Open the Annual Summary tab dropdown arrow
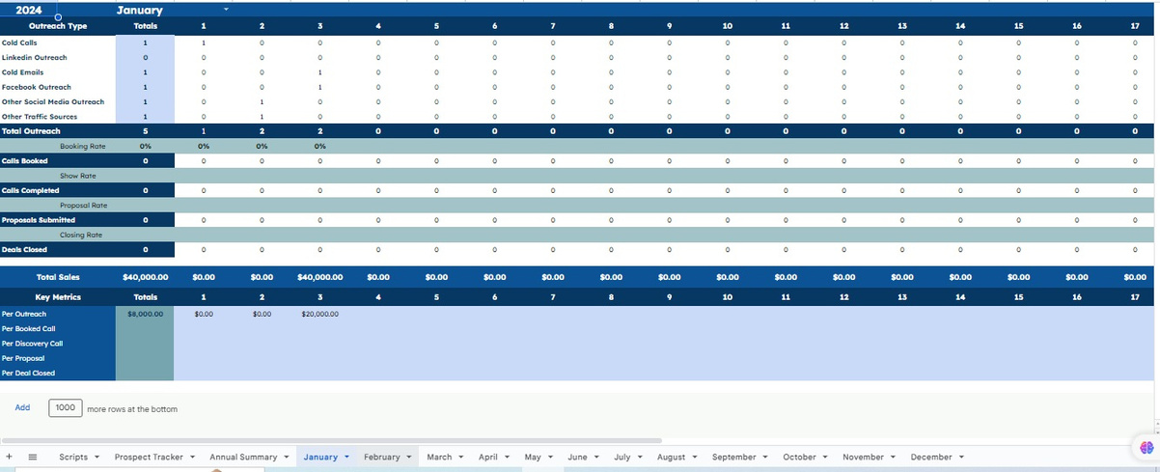This screenshot has height=472, width=1160. (287, 457)
